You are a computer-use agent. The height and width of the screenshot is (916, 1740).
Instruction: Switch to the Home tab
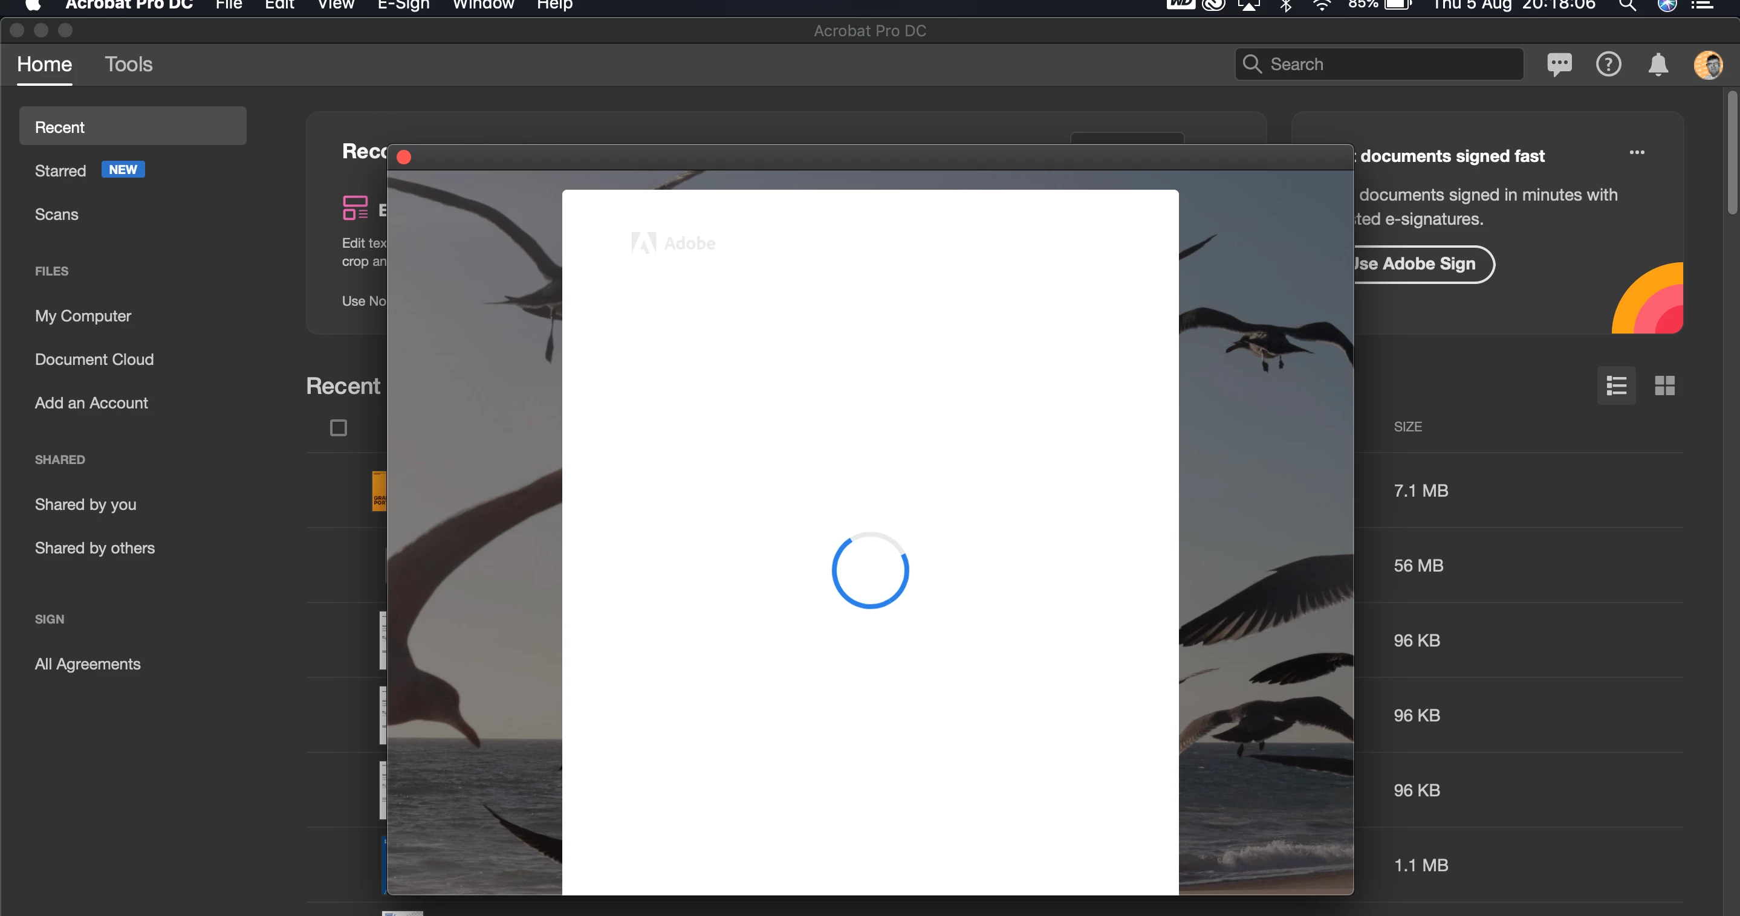(45, 65)
